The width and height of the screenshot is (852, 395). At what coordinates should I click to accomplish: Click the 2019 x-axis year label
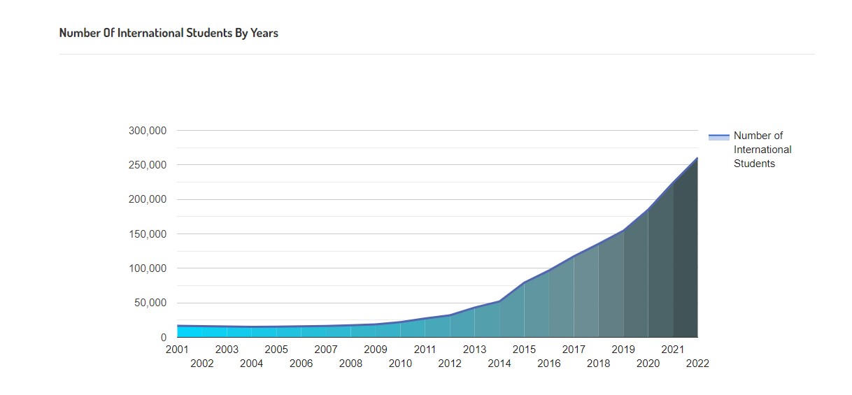(623, 350)
